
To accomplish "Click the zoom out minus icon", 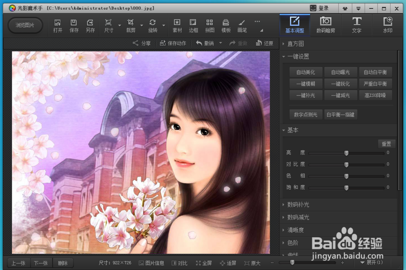I will tap(272, 263).
